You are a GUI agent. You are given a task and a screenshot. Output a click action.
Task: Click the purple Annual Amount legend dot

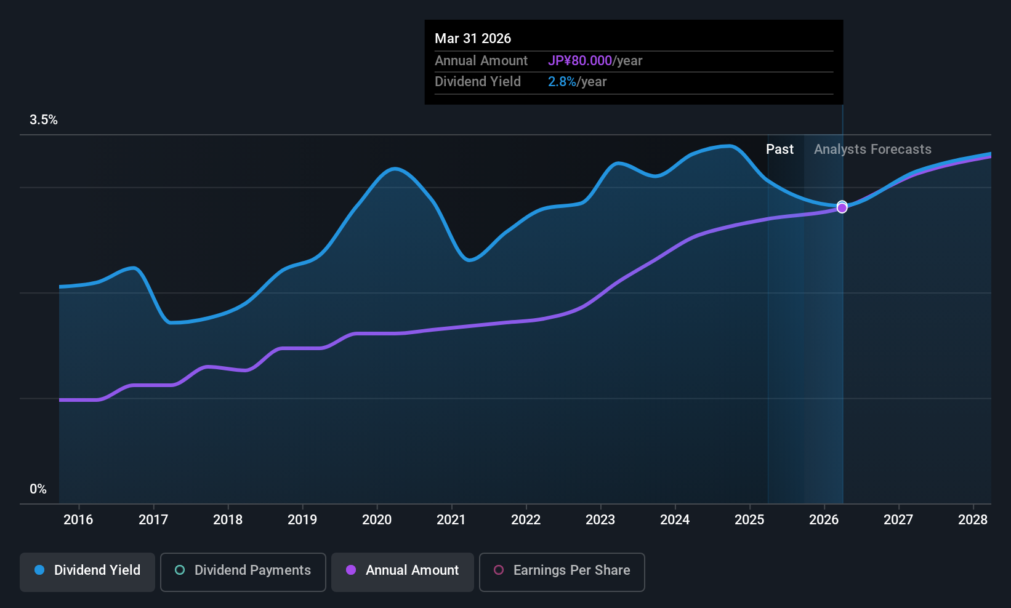click(x=351, y=570)
